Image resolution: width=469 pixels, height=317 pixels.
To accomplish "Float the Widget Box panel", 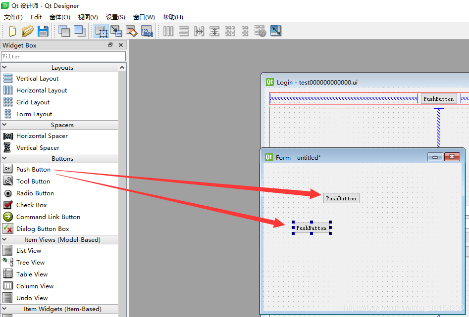I will 110,45.
